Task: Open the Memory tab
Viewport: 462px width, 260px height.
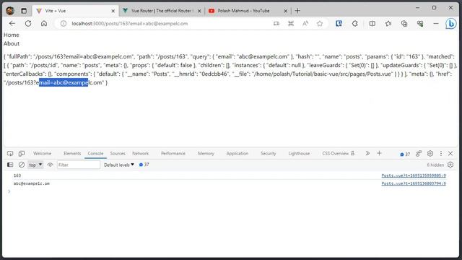Action: 206,154
